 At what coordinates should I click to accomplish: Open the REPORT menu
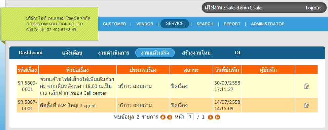pyautogui.click(x=232, y=24)
